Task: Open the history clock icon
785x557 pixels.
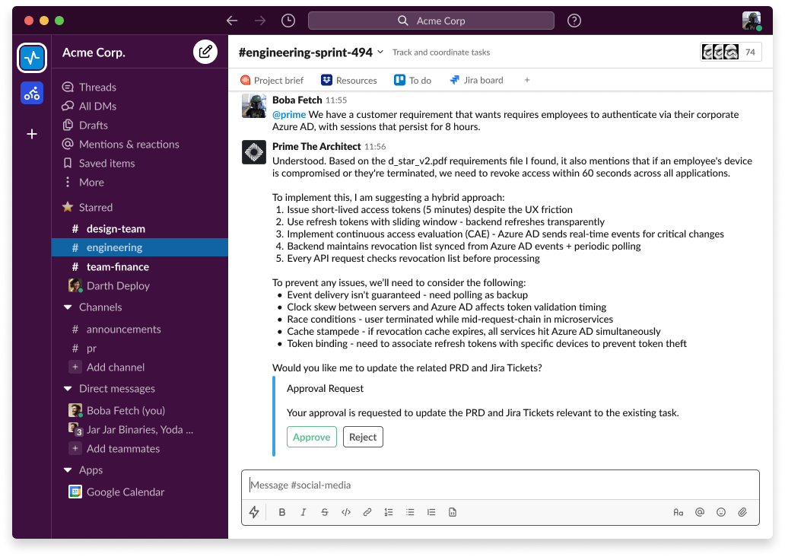Action: (x=288, y=21)
